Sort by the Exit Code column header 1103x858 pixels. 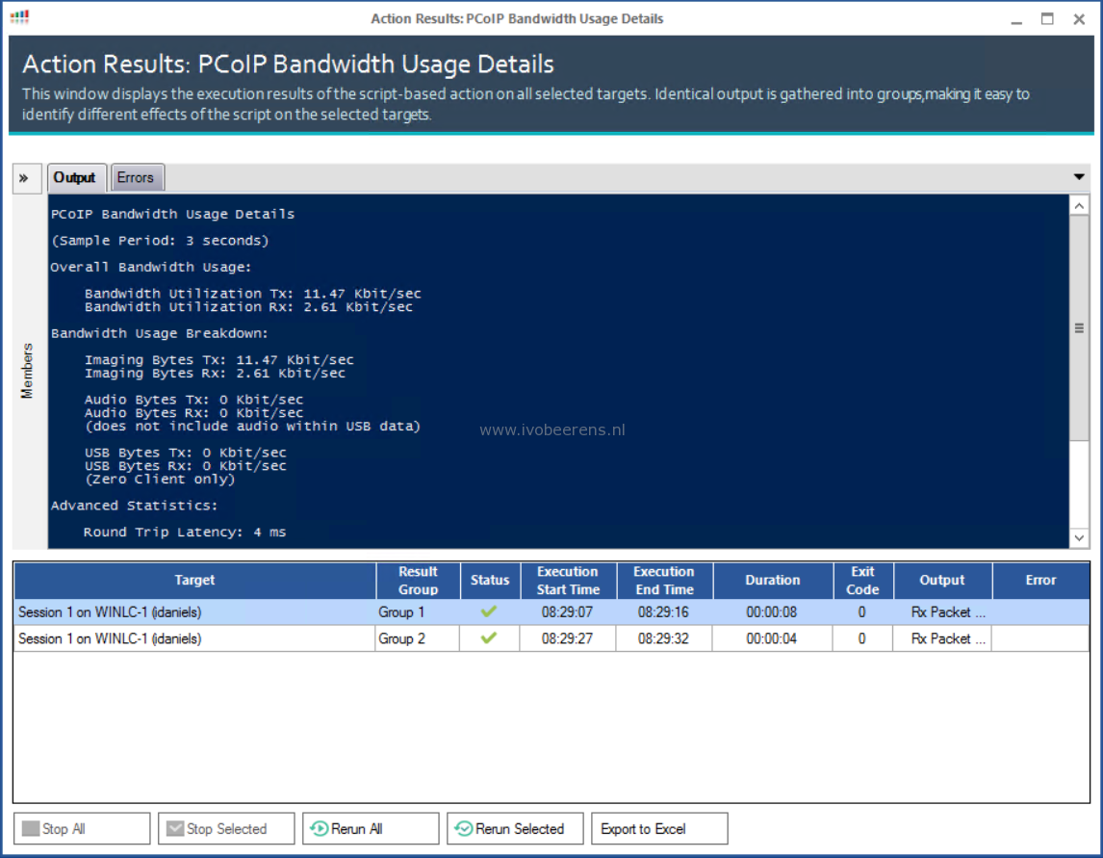click(x=862, y=580)
